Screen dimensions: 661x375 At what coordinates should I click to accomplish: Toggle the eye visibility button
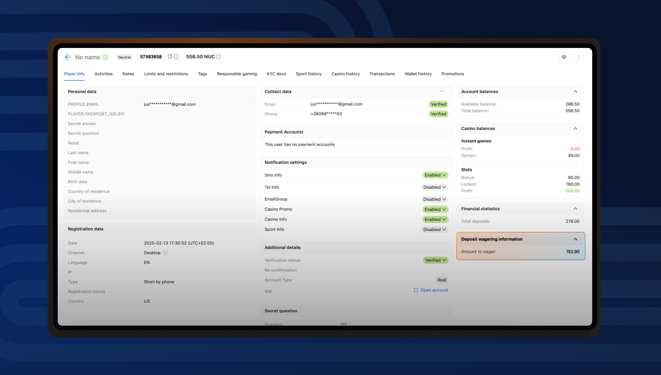click(564, 57)
